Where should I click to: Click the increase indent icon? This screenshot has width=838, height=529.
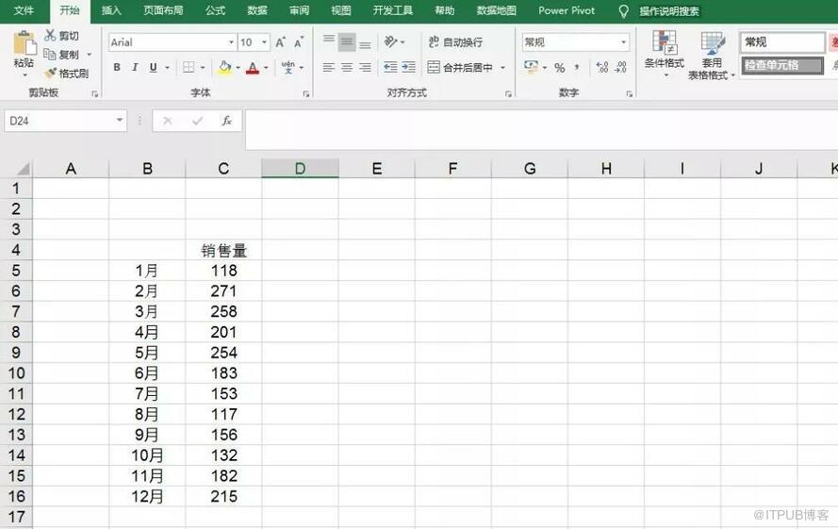click(x=408, y=68)
